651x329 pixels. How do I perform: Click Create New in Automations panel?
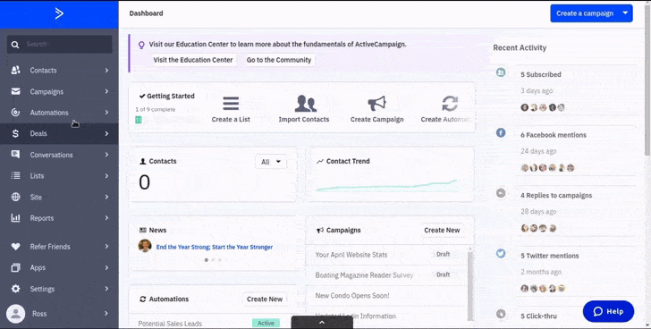tap(265, 299)
